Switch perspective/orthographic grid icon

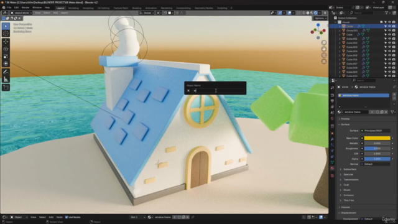(324, 62)
